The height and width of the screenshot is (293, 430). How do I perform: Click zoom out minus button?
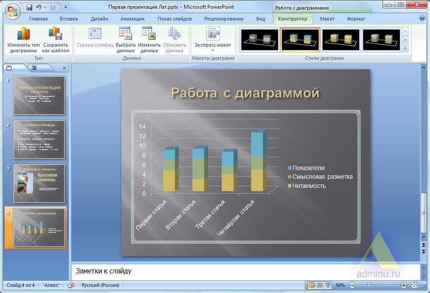(352, 285)
